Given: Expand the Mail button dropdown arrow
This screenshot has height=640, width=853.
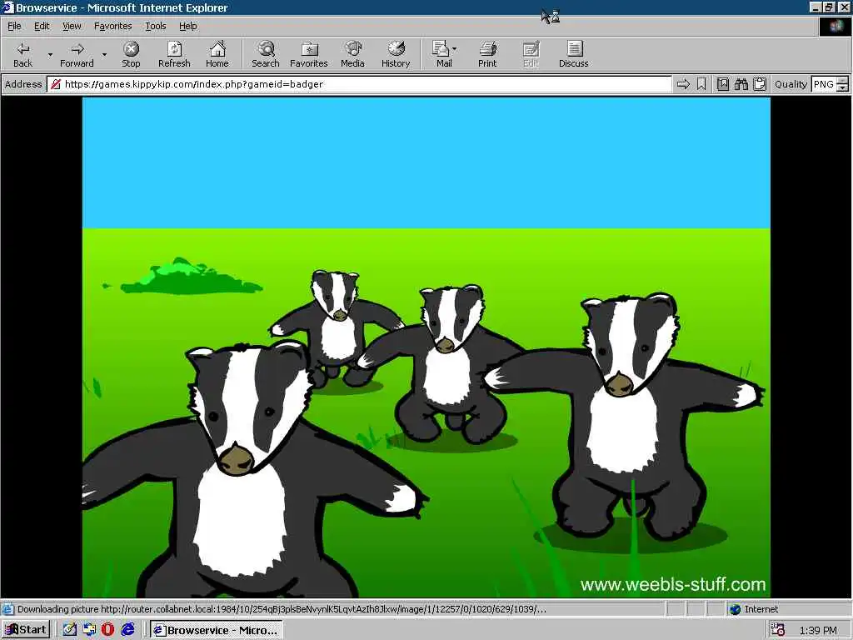Looking at the screenshot, I should click(x=455, y=49).
